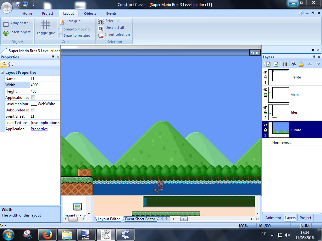
Task: Click the object bar down arrow
Action: [89, 214]
